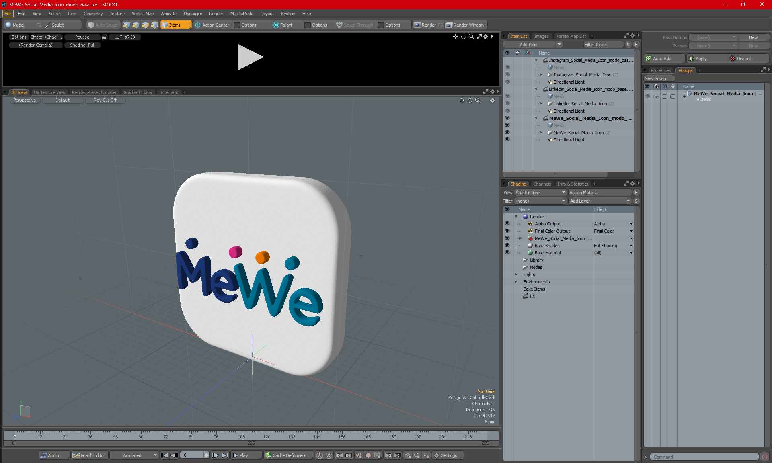The height and width of the screenshot is (463, 772).
Task: Go to first frame
Action: (x=164, y=455)
